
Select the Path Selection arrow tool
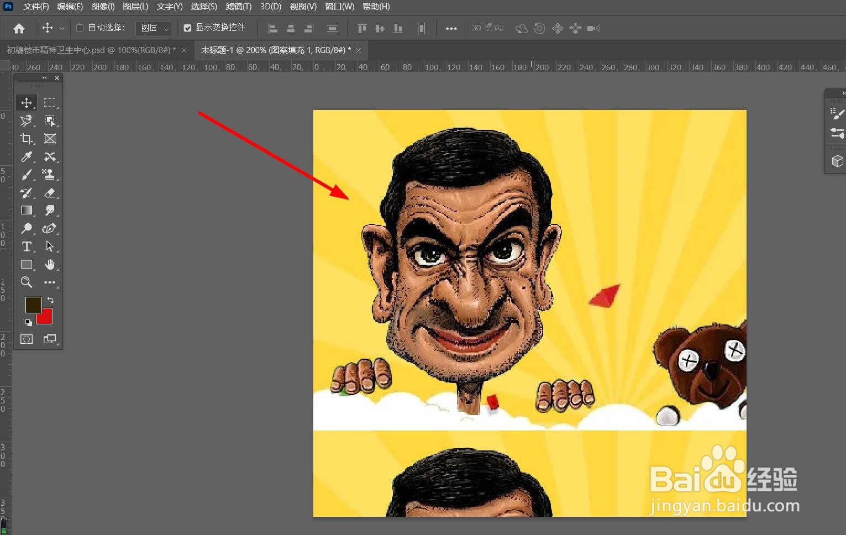pos(50,246)
